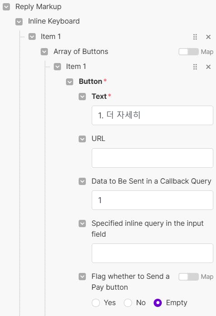The image size is (216, 316).
Task: Toggle Map switch for Array of Buttons
Action: 188,52
